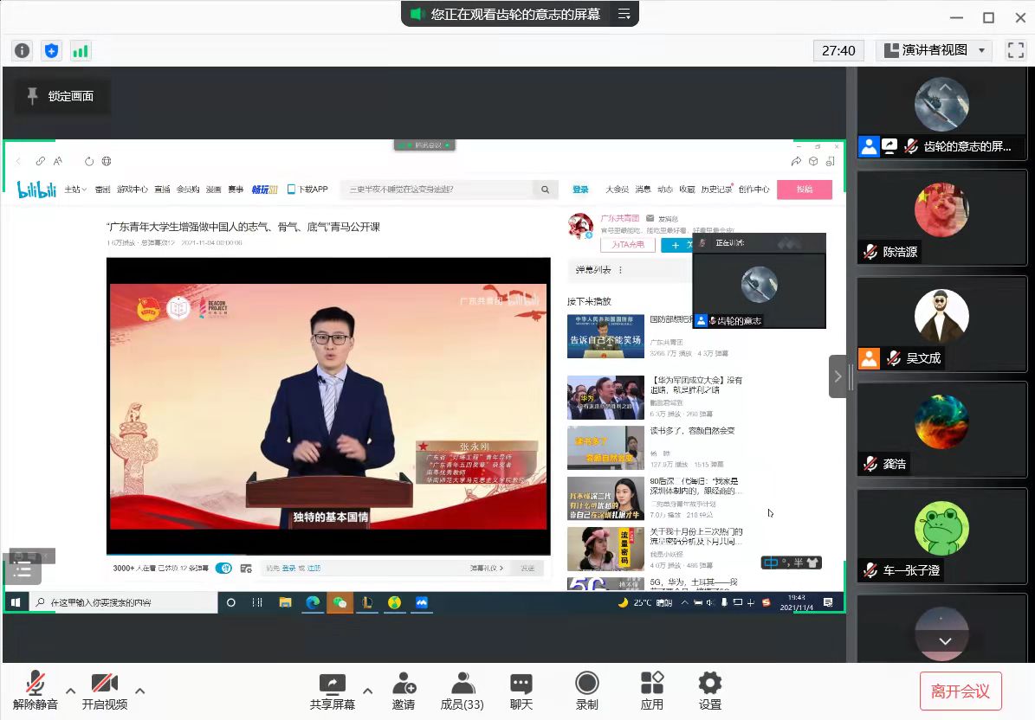
Task: Check the green network signal icon
Action: [81, 51]
